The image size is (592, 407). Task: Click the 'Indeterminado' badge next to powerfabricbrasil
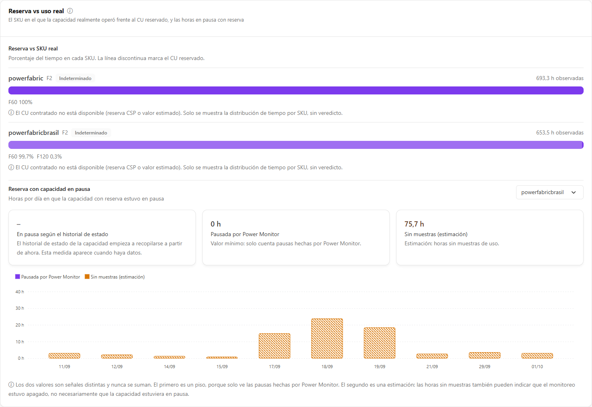pos(91,133)
